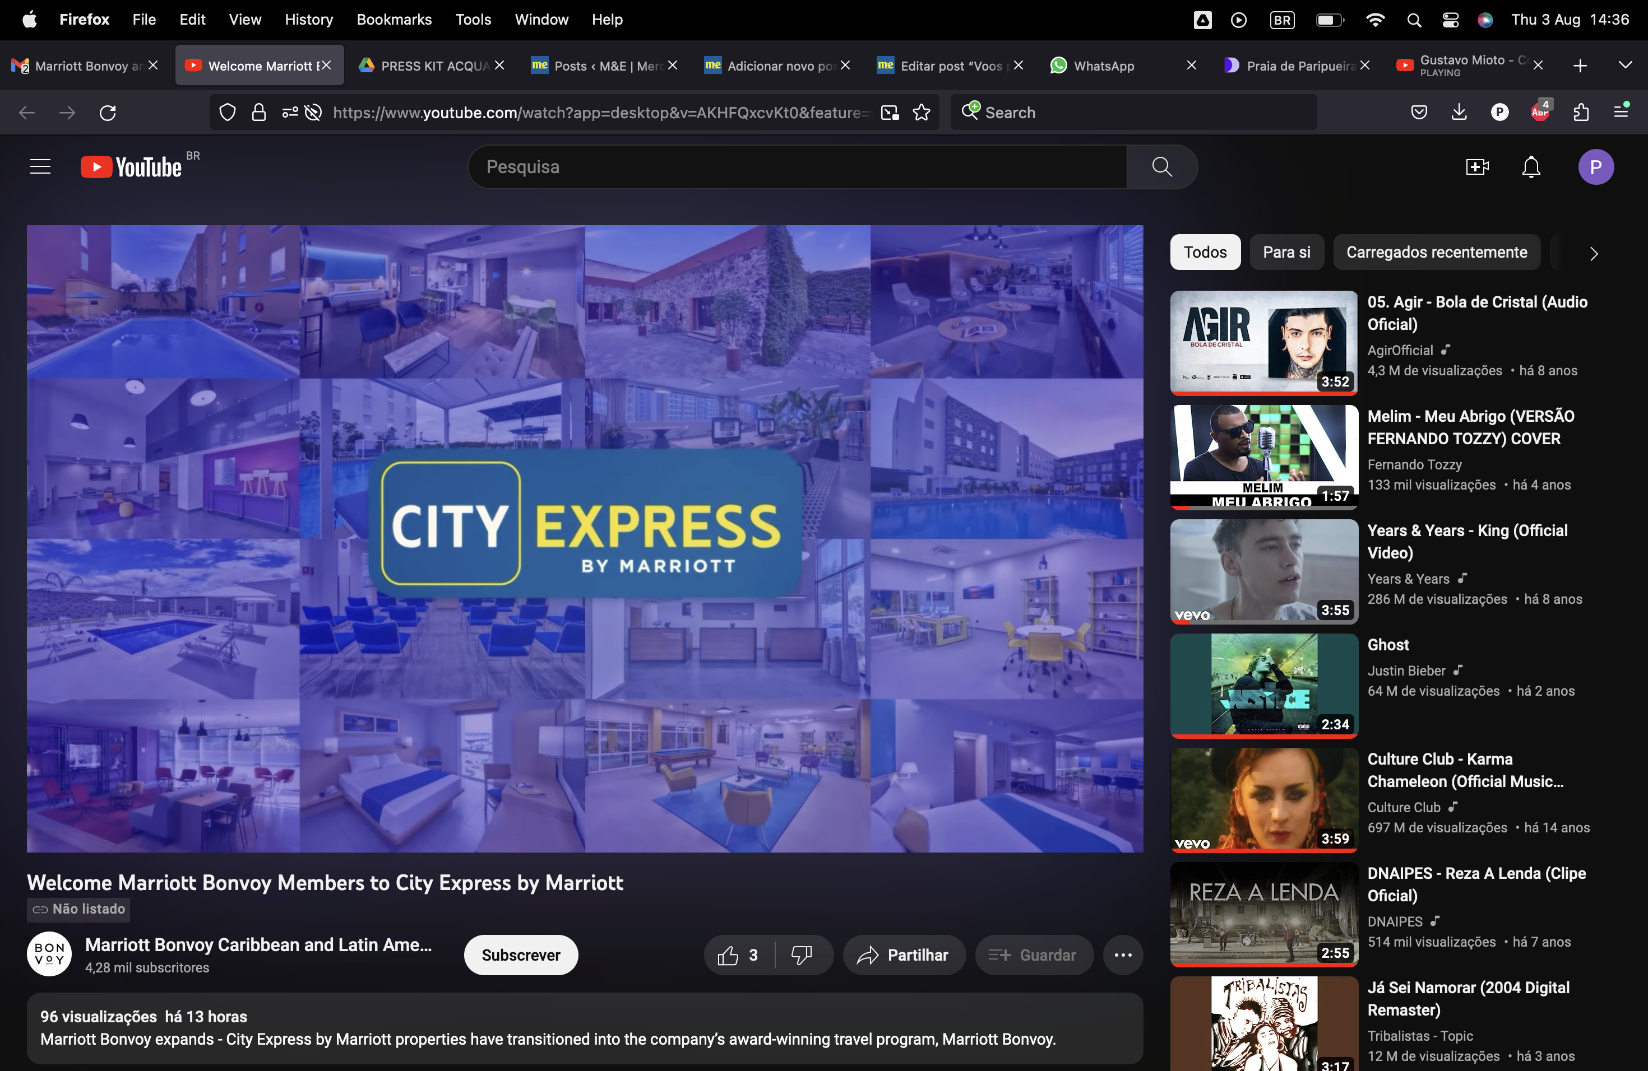Open the Firefox File menu

[144, 20]
